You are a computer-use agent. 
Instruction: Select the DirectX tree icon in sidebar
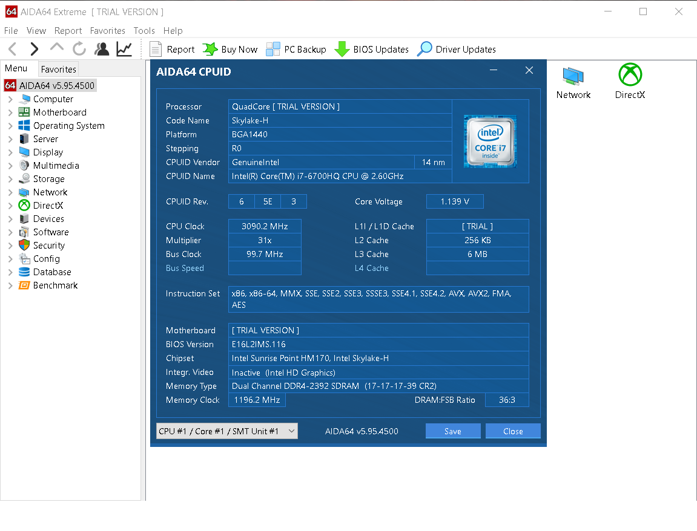(24, 205)
